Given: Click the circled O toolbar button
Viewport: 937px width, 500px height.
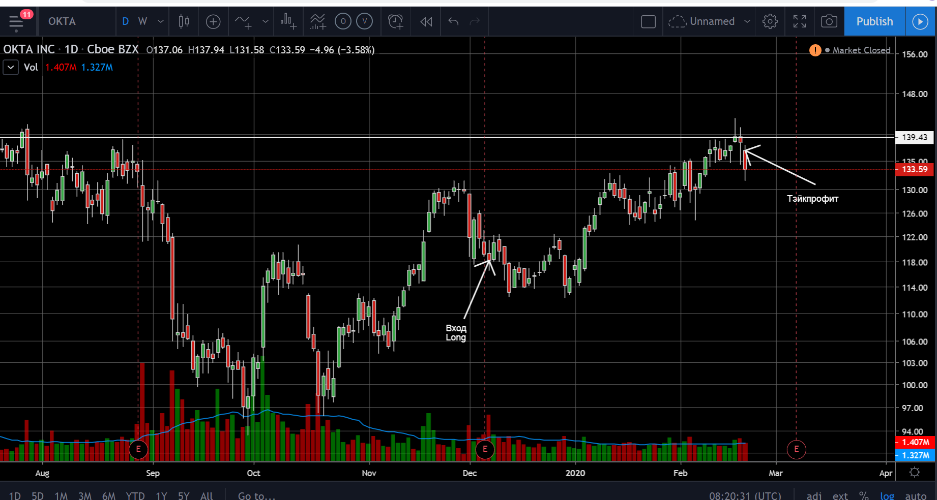Looking at the screenshot, I should pyautogui.click(x=343, y=21).
